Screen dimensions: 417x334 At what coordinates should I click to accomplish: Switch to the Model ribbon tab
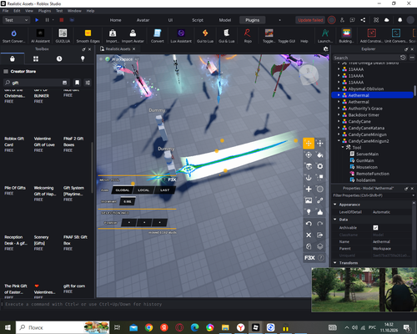(225, 20)
